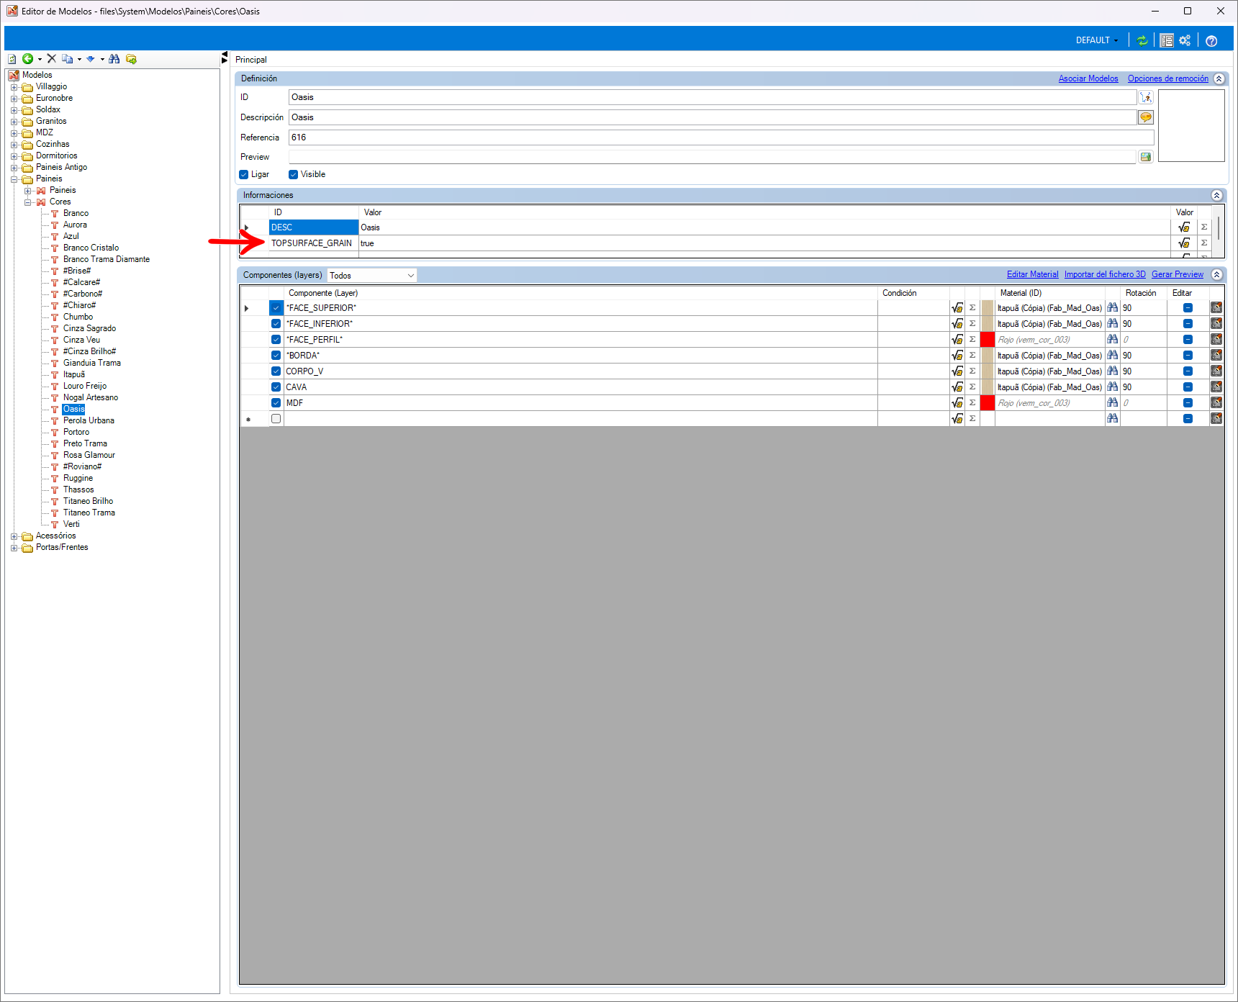Click the red swatch in MDF row
The height and width of the screenshot is (1002, 1238).
988,403
